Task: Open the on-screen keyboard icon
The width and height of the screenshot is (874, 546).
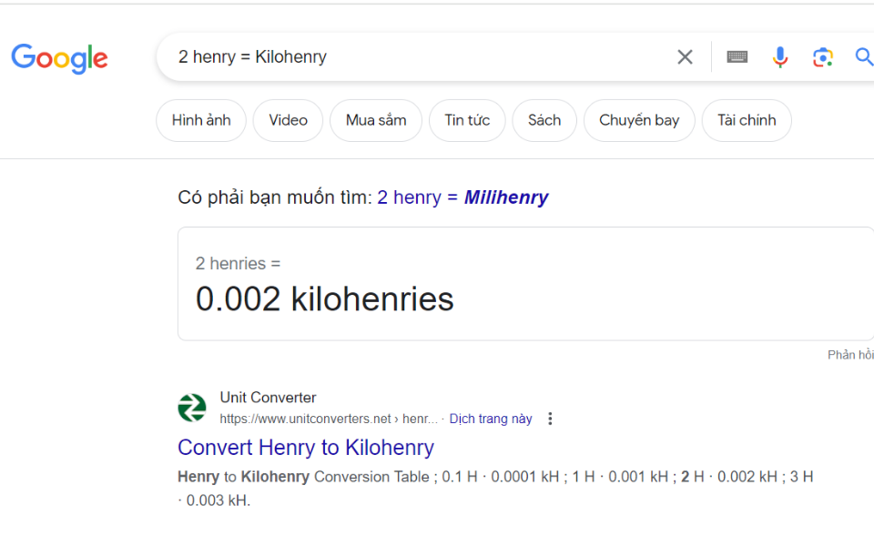Action: tap(737, 56)
